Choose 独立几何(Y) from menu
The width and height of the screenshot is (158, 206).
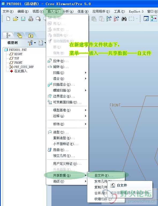67,156
